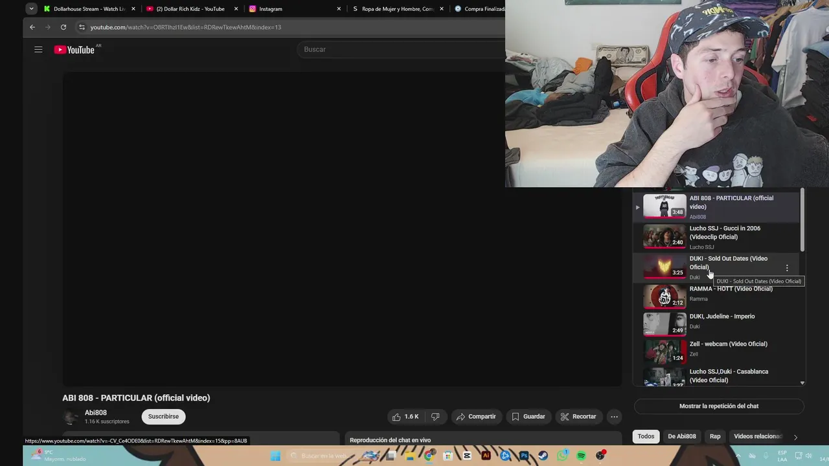The image size is (829, 466).
Task: Play Lucho SSJ - Gucci in 2006 thumbnail
Action: (x=664, y=236)
